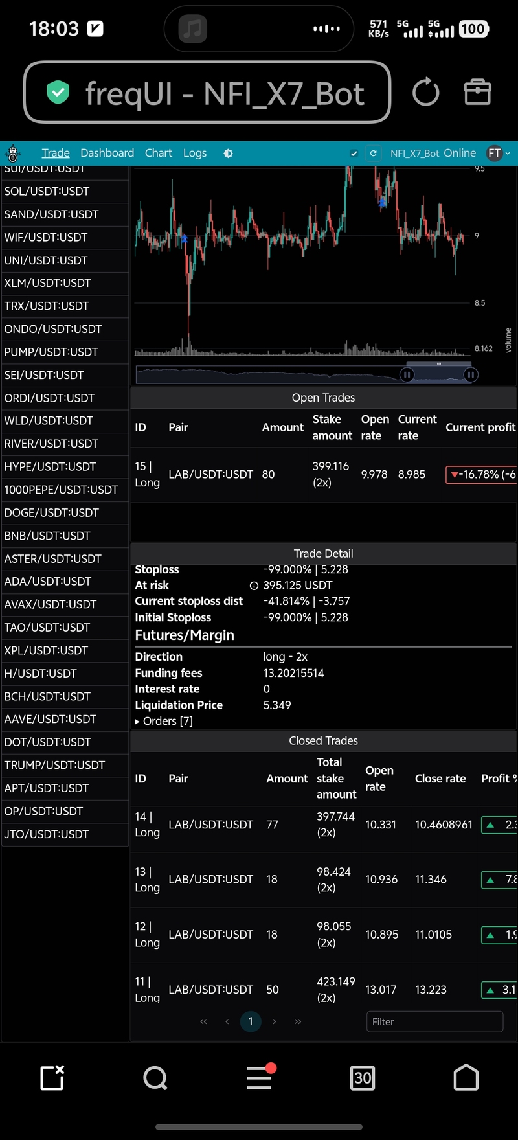Select the SOL/USDT:USDT pair

coord(65,192)
